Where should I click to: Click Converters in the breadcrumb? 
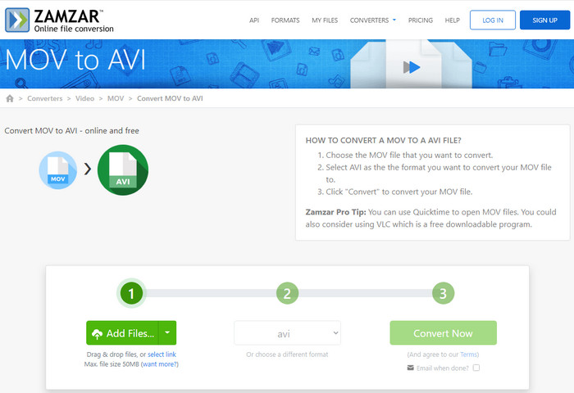[x=44, y=98]
